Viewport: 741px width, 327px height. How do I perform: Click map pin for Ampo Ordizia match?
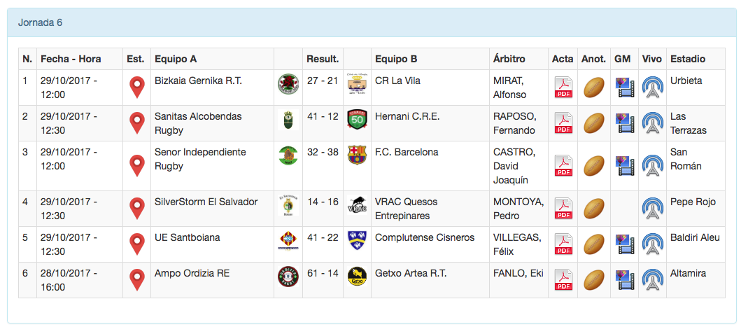[137, 280]
